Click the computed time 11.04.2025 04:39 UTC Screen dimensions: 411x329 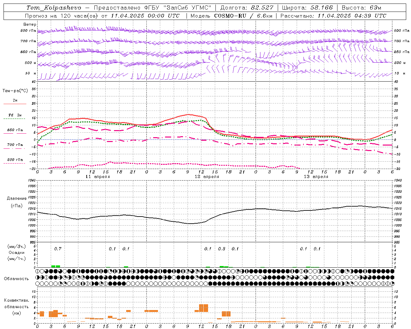352,16
